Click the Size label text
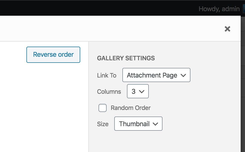This screenshot has height=152, width=245. (x=103, y=124)
